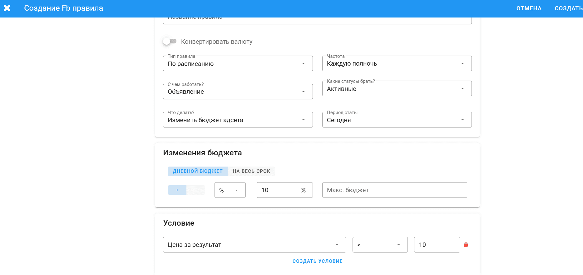Delete the condition with red trash icon
Screen dimensions: 583x275
tap(466, 245)
